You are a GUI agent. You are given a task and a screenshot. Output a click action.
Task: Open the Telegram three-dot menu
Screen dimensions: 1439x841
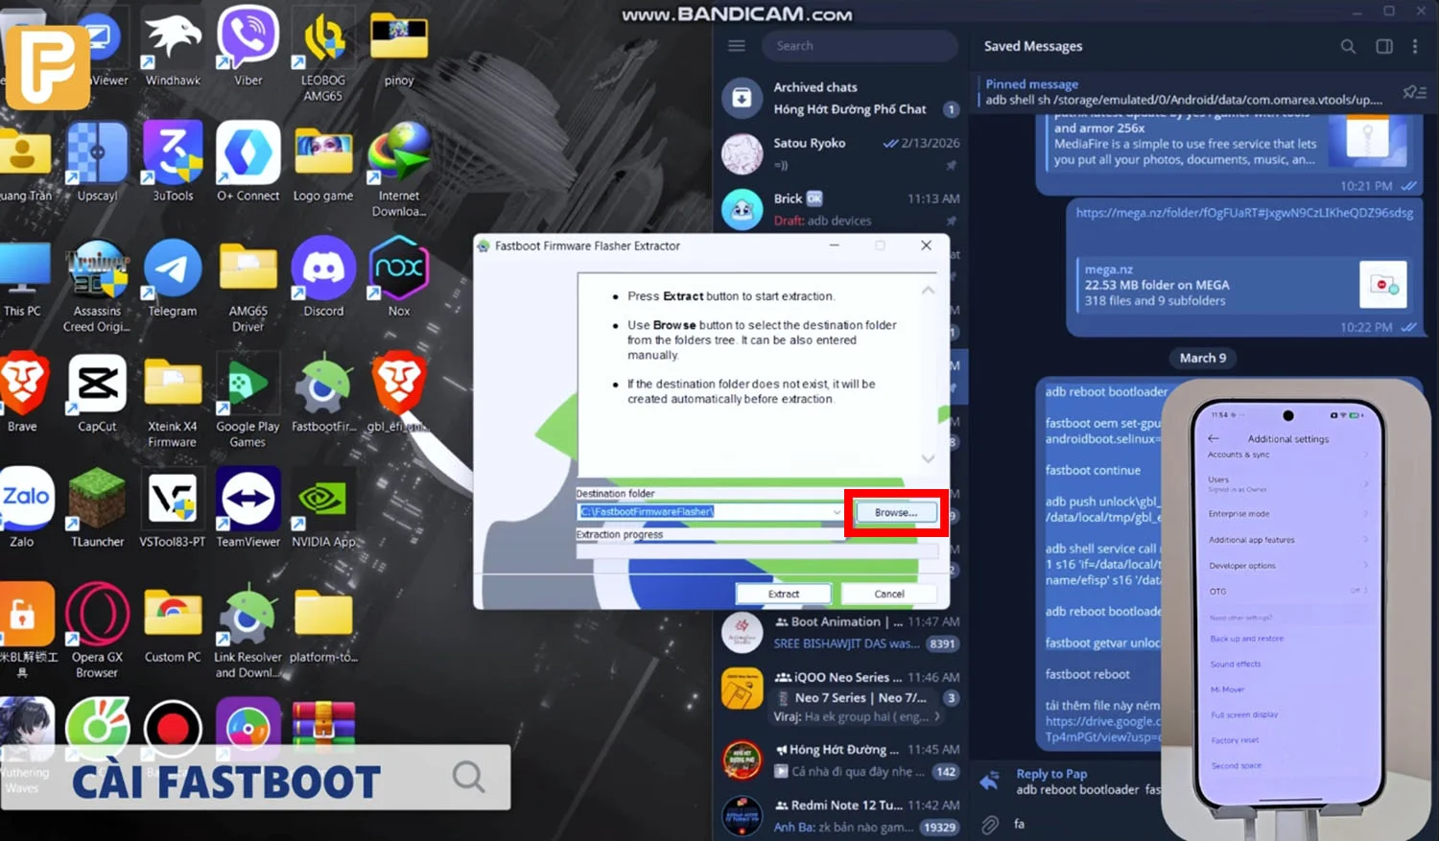point(1415,46)
